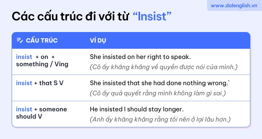The height and width of the screenshot is (139, 262).
Task: Click the "+ someone" text in third row
Action: (51, 109)
